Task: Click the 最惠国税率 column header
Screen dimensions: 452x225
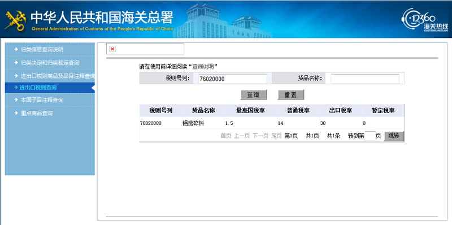Action: click(x=251, y=110)
